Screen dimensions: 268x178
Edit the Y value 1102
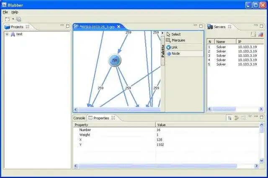(x=160, y=144)
